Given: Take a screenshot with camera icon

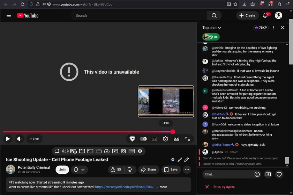Looking at the screenshot, I should coord(123,151).
